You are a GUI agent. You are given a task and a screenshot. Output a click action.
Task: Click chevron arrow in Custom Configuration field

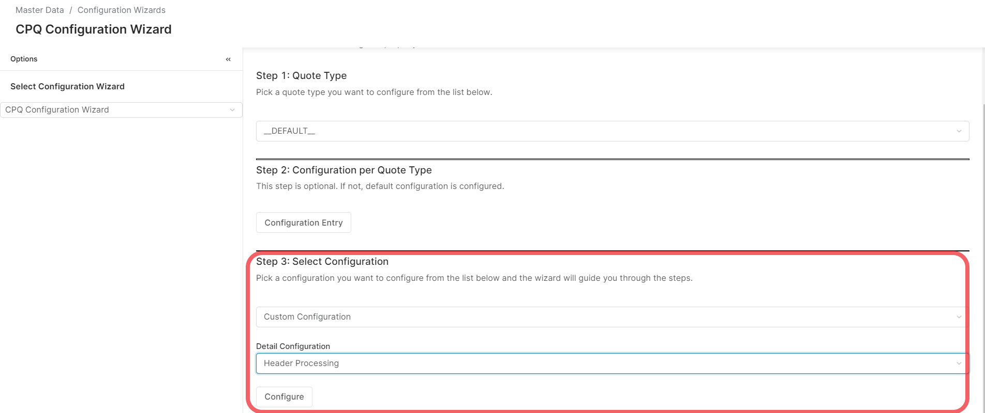(x=959, y=317)
